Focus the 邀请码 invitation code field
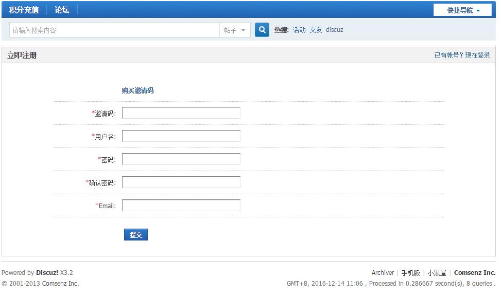Viewport: 501px width, 298px height. (x=181, y=113)
